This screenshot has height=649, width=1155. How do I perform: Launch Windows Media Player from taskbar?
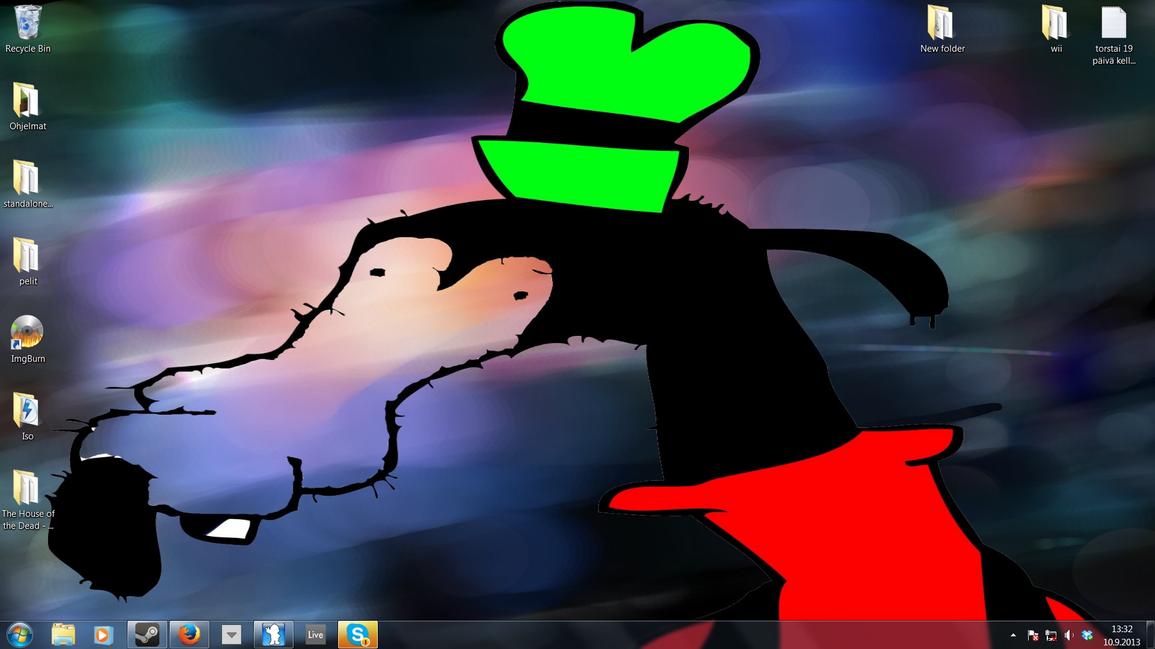[x=103, y=635]
